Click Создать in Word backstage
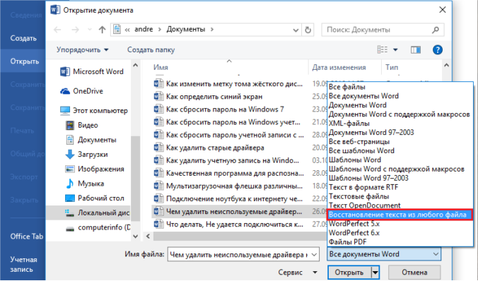Image resolution: width=478 pixels, height=281 pixels. click(x=23, y=38)
